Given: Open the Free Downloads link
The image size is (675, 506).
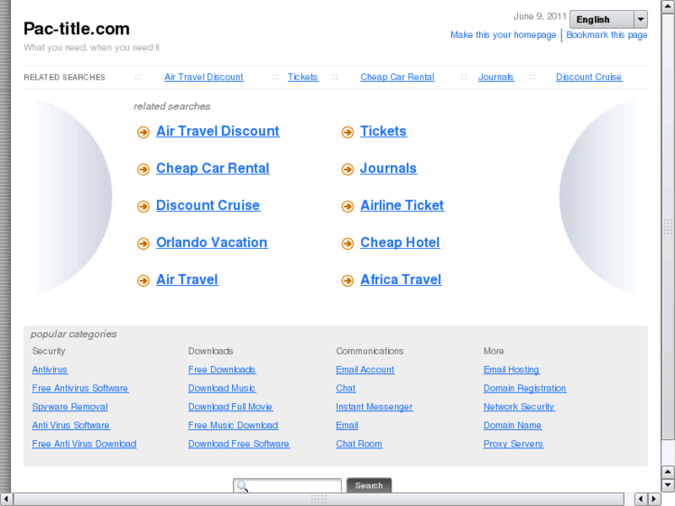Looking at the screenshot, I should (x=222, y=370).
